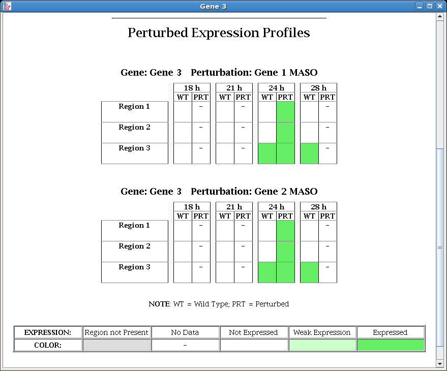
Task: Click the 'No Data' legend label
Action: click(x=185, y=332)
